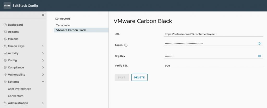Click the VMware logo icon

point(7,6)
